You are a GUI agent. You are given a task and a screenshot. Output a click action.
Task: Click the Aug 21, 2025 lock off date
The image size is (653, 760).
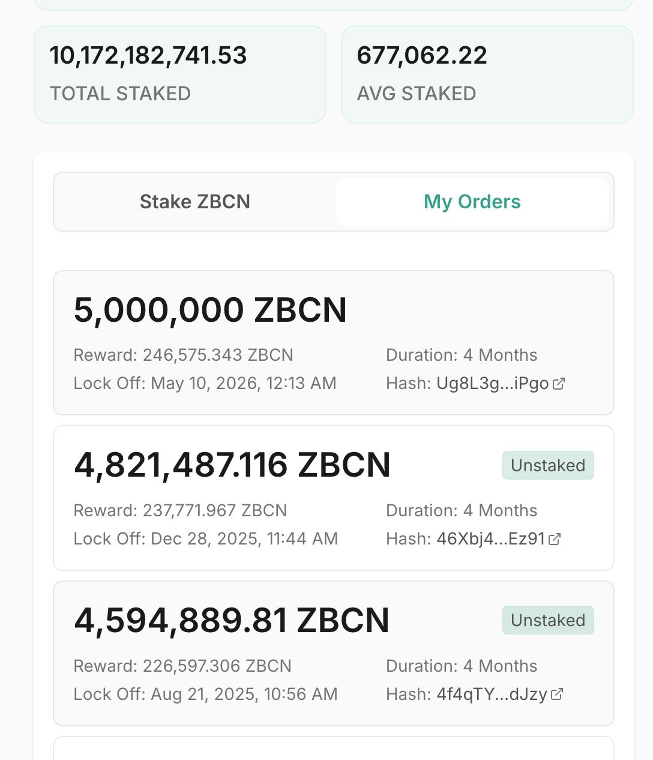coord(244,695)
